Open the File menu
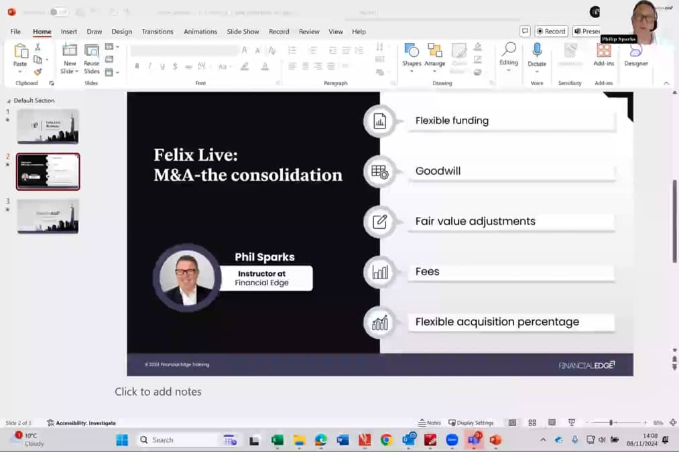The image size is (679, 452). tap(15, 31)
